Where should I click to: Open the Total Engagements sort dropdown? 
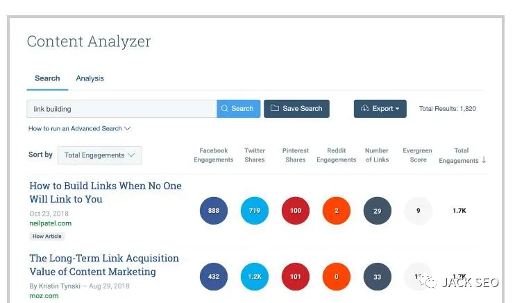tap(99, 155)
